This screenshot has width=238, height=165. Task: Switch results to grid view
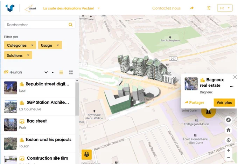coord(71,72)
